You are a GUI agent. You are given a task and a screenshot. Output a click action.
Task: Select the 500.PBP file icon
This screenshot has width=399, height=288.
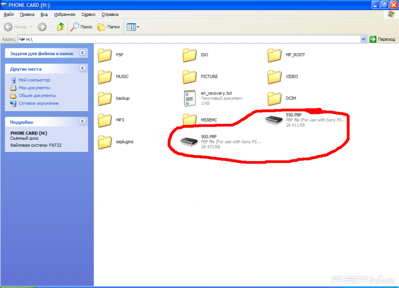pos(190,142)
